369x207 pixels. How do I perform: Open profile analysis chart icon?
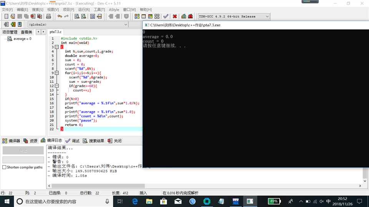pos(184,16)
